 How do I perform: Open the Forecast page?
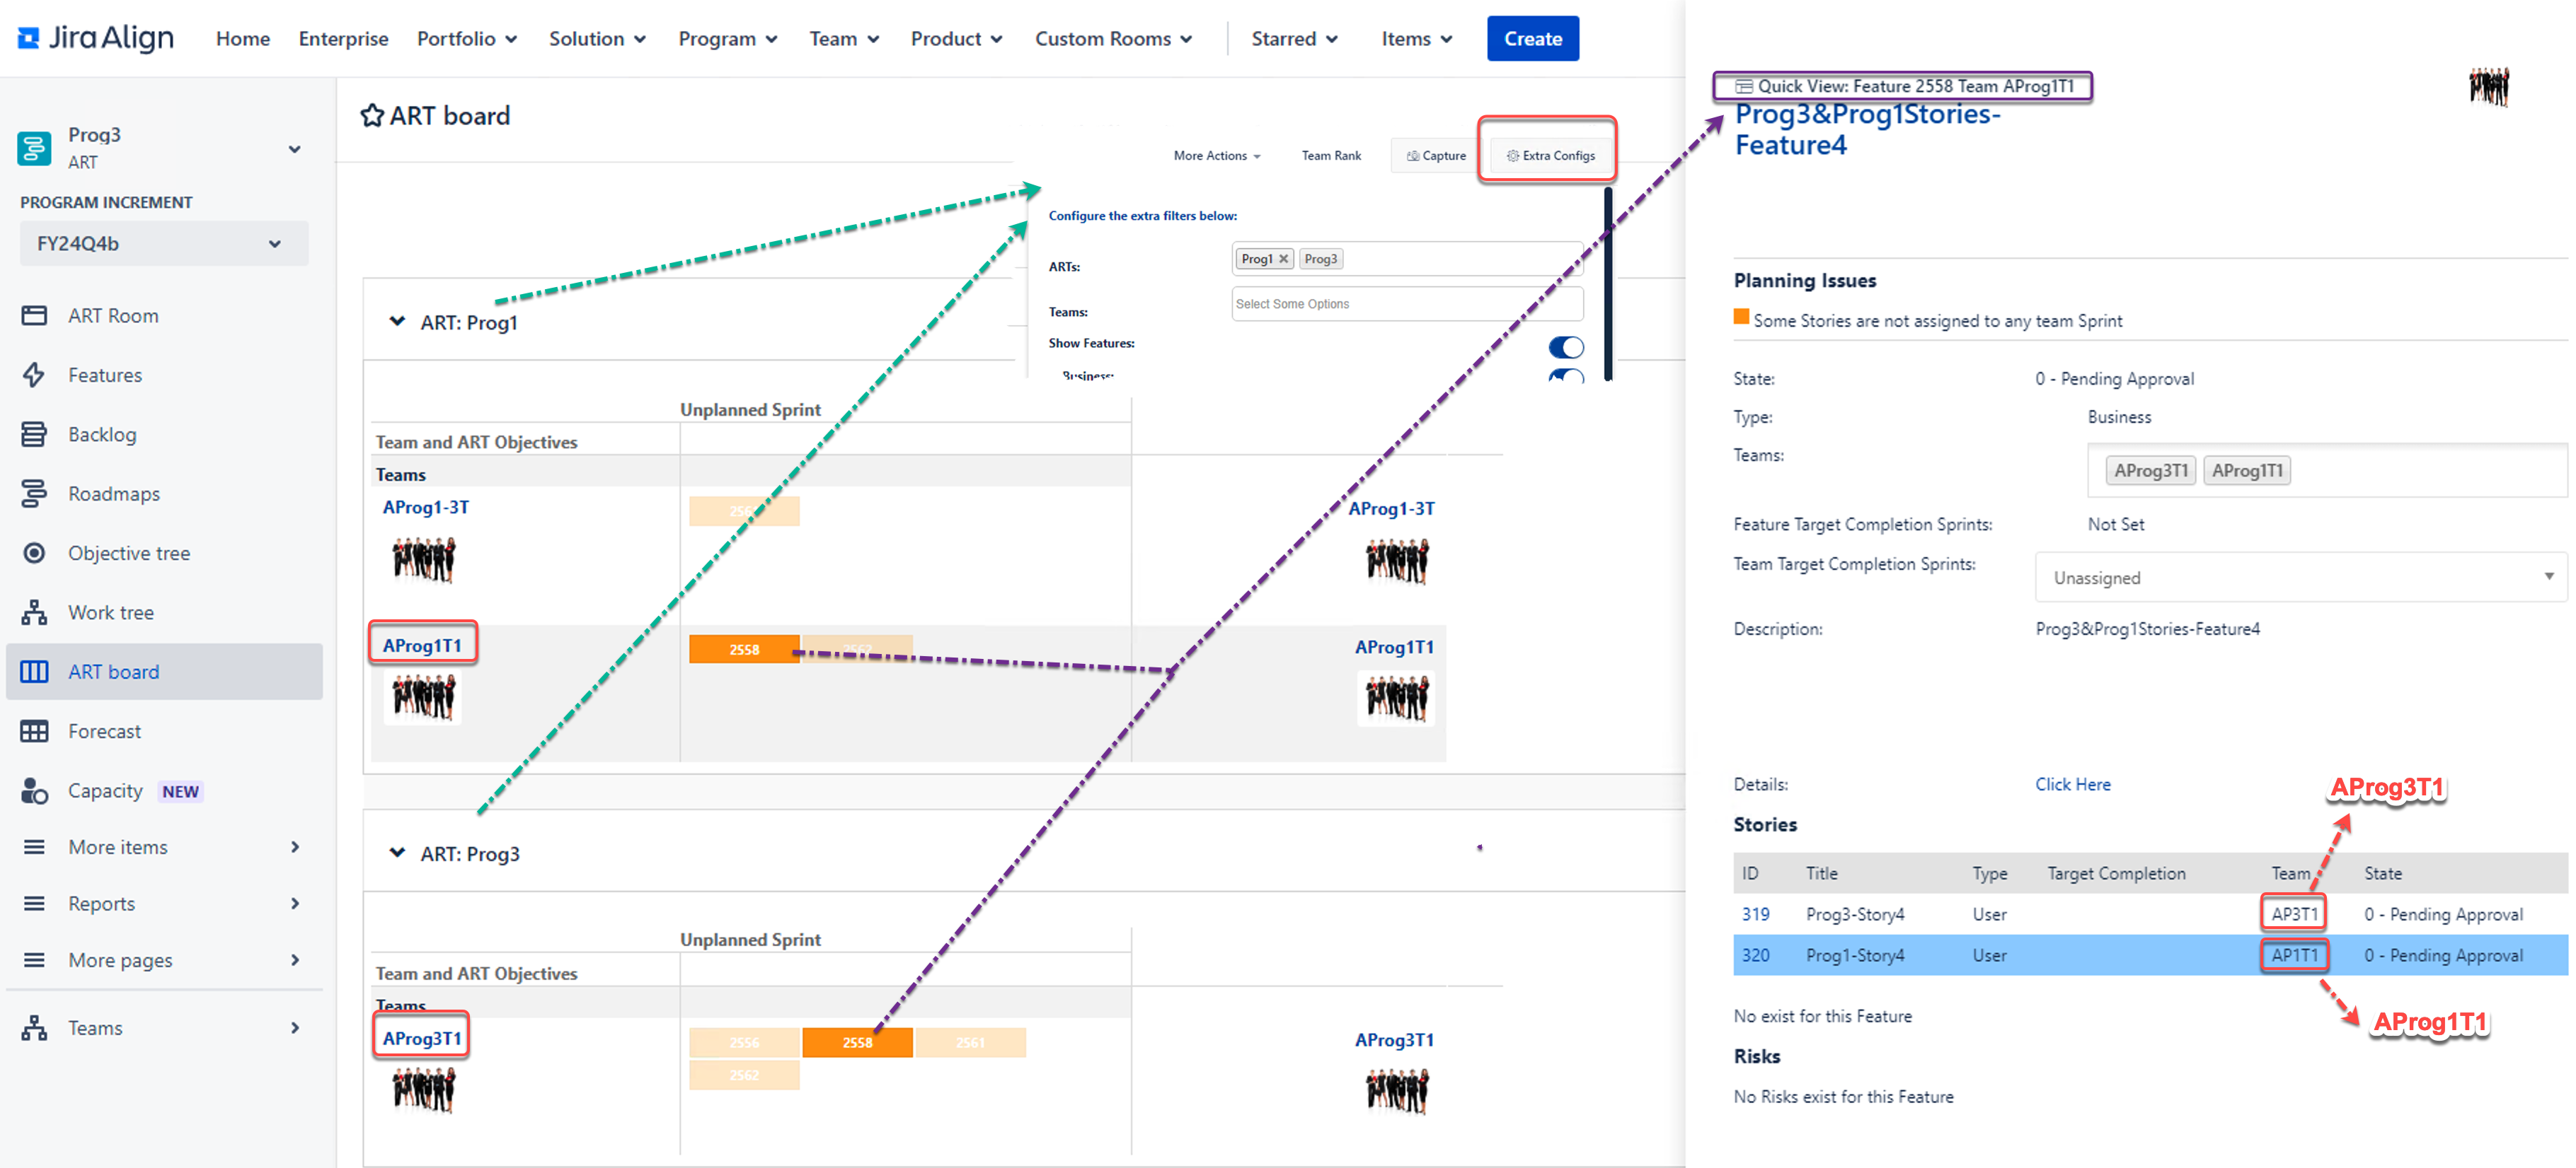click(104, 731)
